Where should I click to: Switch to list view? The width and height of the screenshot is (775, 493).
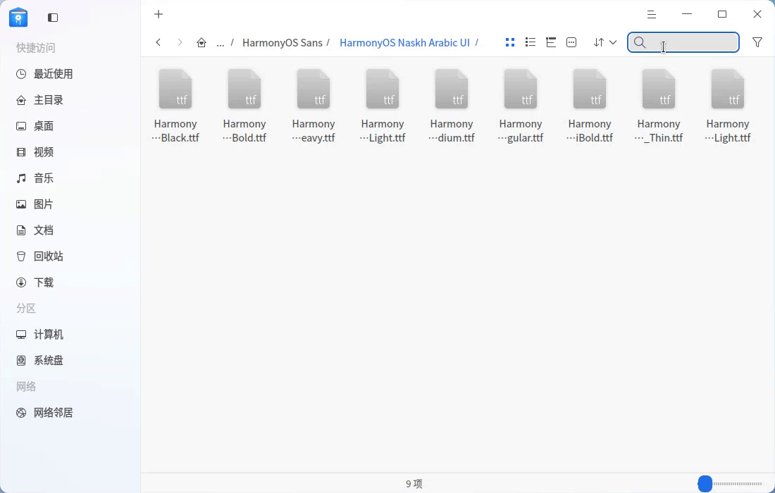tap(531, 42)
